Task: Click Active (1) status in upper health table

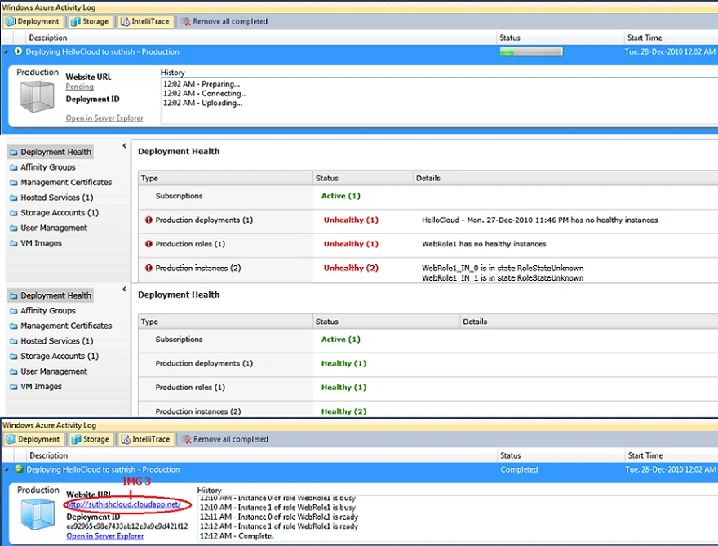Action: coord(341,196)
